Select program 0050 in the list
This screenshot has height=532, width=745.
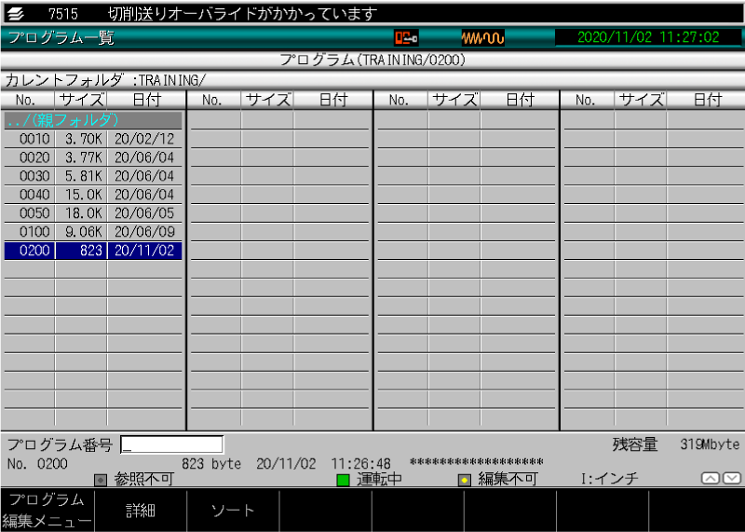point(93,213)
